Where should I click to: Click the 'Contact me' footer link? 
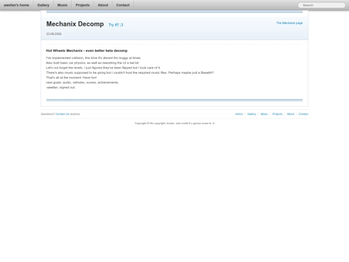point(62,114)
